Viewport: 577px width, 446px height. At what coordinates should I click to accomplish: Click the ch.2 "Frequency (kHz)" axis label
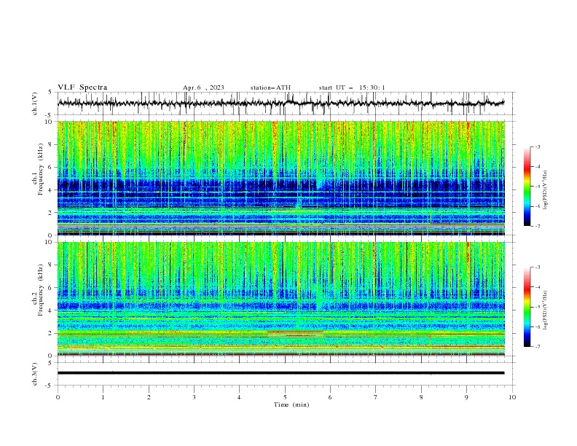pos(41,290)
